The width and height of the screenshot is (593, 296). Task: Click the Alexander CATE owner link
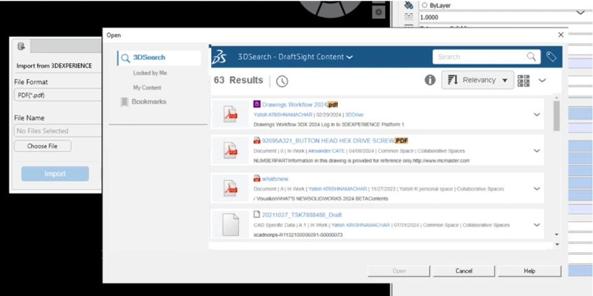[327, 151]
